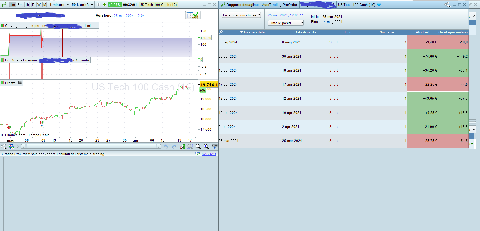480x231 pixels.
Task: Click the wrench icon in table header
Action: 221,32
